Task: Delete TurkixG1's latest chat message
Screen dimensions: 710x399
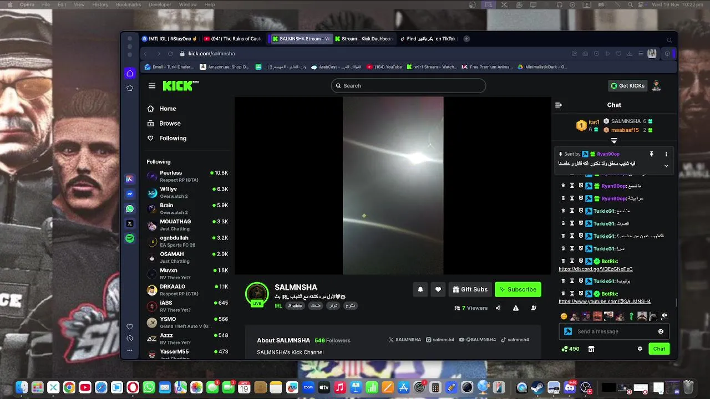Action: pyautogui.click(x=563, y=282)
